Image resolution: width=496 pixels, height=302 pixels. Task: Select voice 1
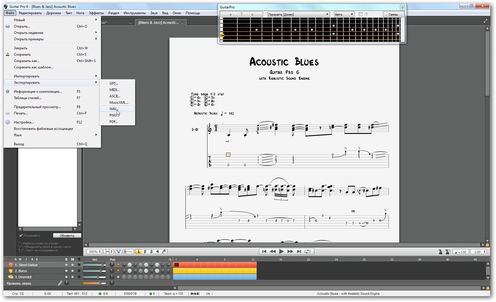click(139, 252)
